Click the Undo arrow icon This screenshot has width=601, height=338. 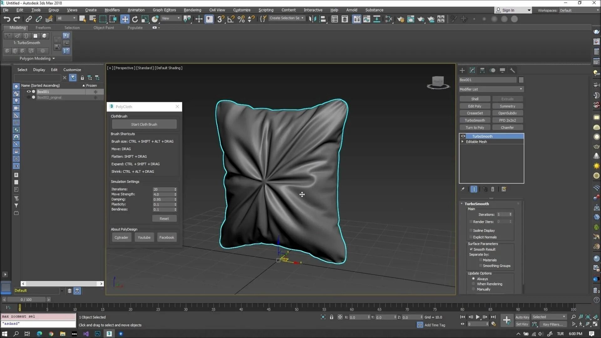pyautogui.click(x=7, y=19)
